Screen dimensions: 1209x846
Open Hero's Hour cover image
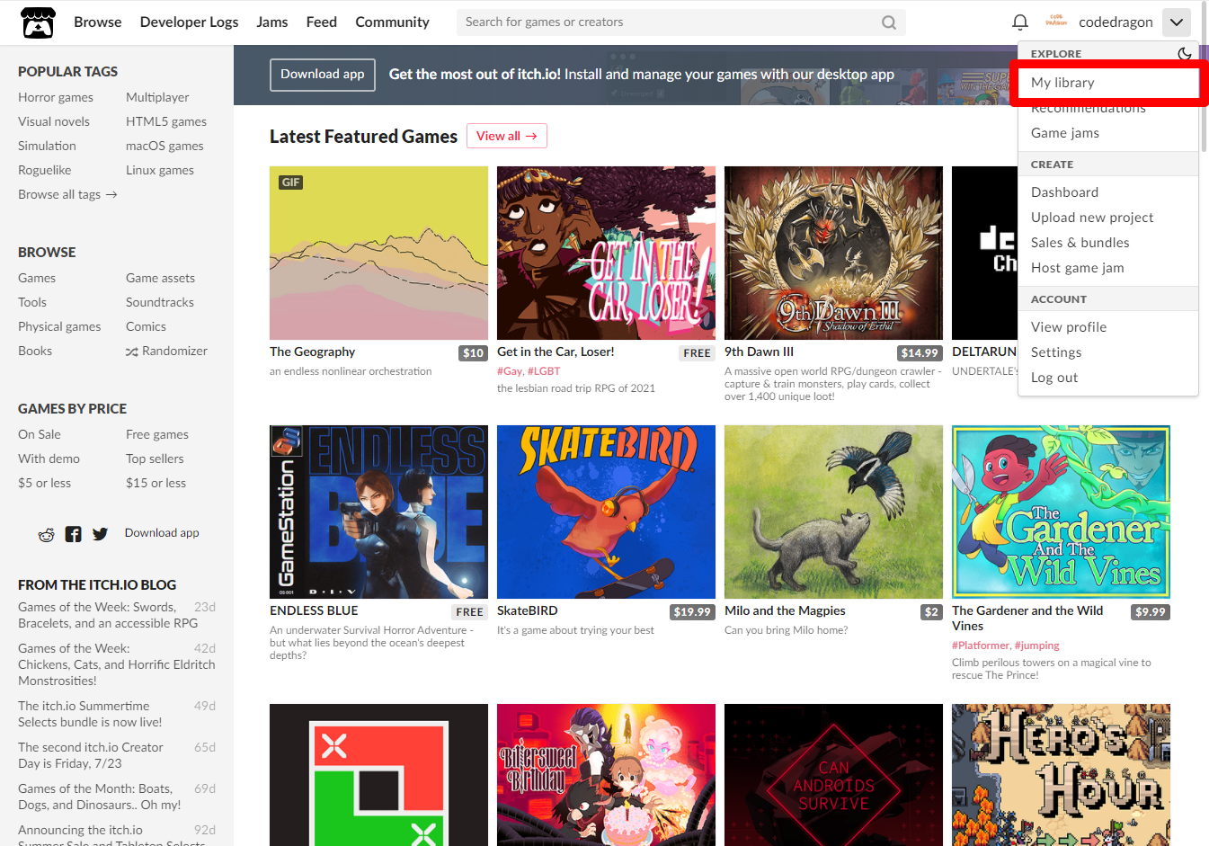click(x=1061, y=775)
